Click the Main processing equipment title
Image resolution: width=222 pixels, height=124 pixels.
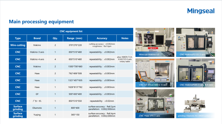pos(41,22)
